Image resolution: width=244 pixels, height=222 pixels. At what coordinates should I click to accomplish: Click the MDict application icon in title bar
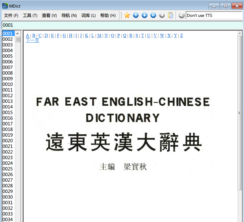coord(5,6)
